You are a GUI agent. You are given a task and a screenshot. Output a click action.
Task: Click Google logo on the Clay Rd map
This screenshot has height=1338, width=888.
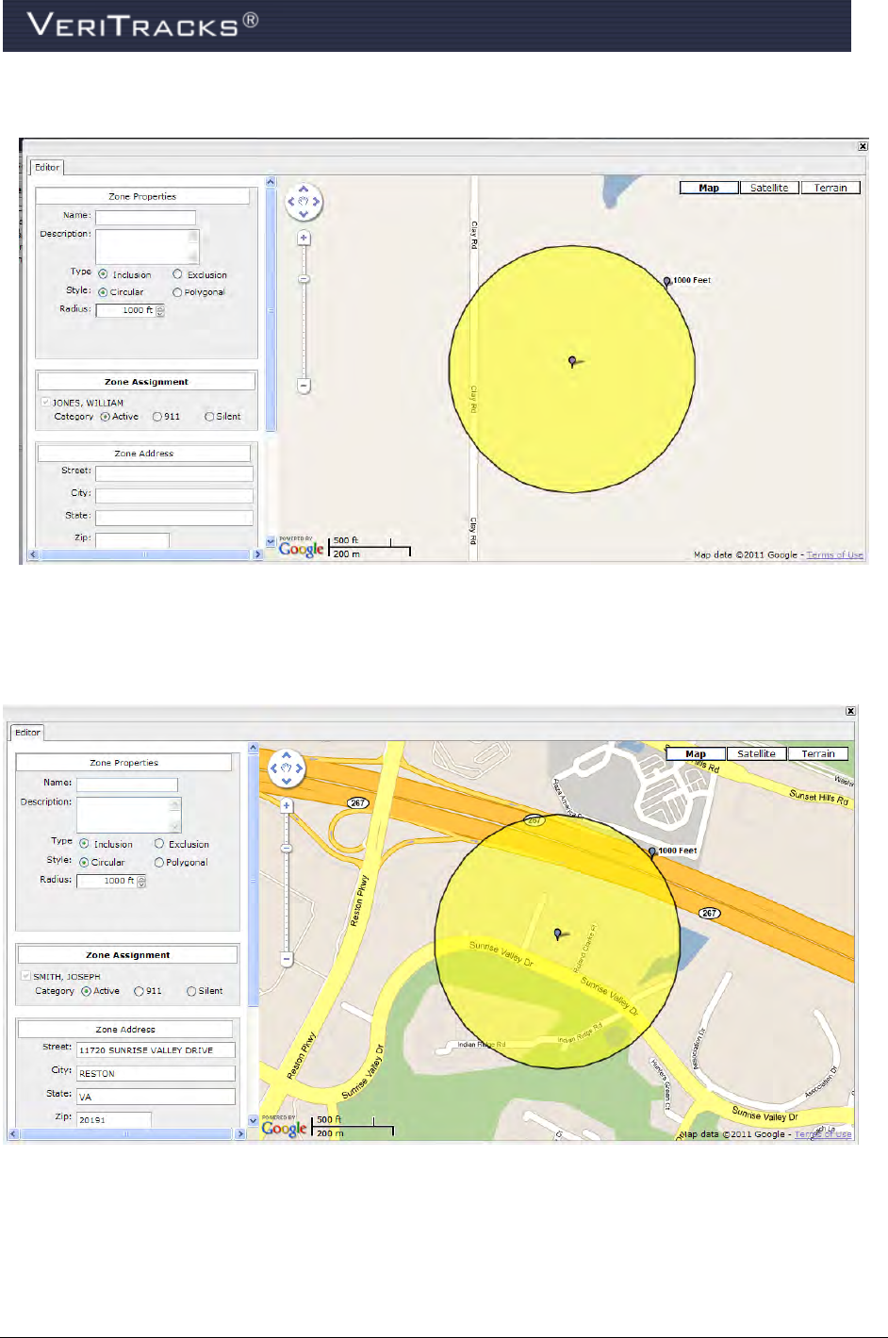301,548
